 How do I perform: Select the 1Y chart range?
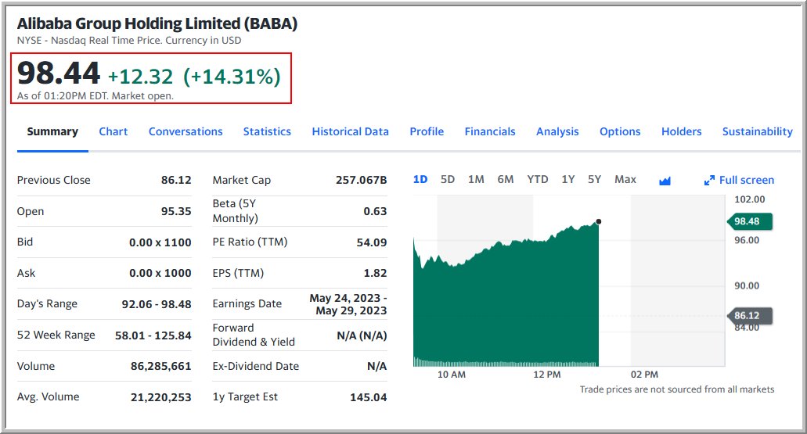point(568,179)
